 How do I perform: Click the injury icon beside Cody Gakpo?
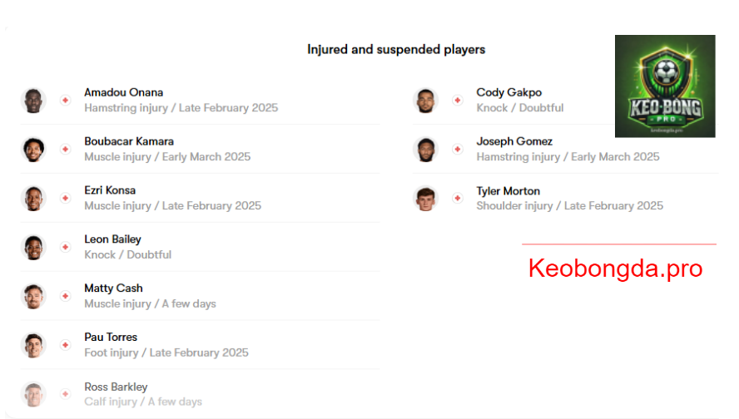(x=458, y=101)
